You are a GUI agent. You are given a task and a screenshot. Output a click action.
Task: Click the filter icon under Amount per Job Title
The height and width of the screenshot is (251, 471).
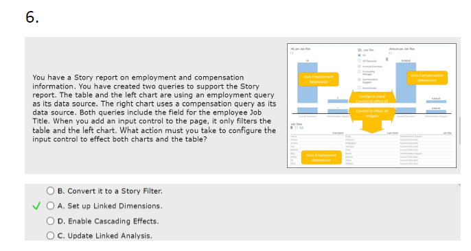pyautogui.click(x=391, y=53)
